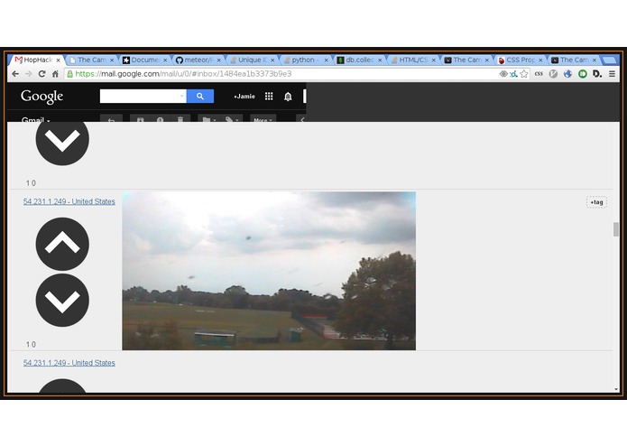The image size is (627, 446).
Task: Close the meteor GitHub tab
Action: 218,60
